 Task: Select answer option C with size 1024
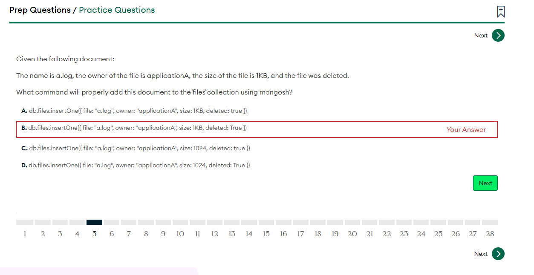point(136,148)
